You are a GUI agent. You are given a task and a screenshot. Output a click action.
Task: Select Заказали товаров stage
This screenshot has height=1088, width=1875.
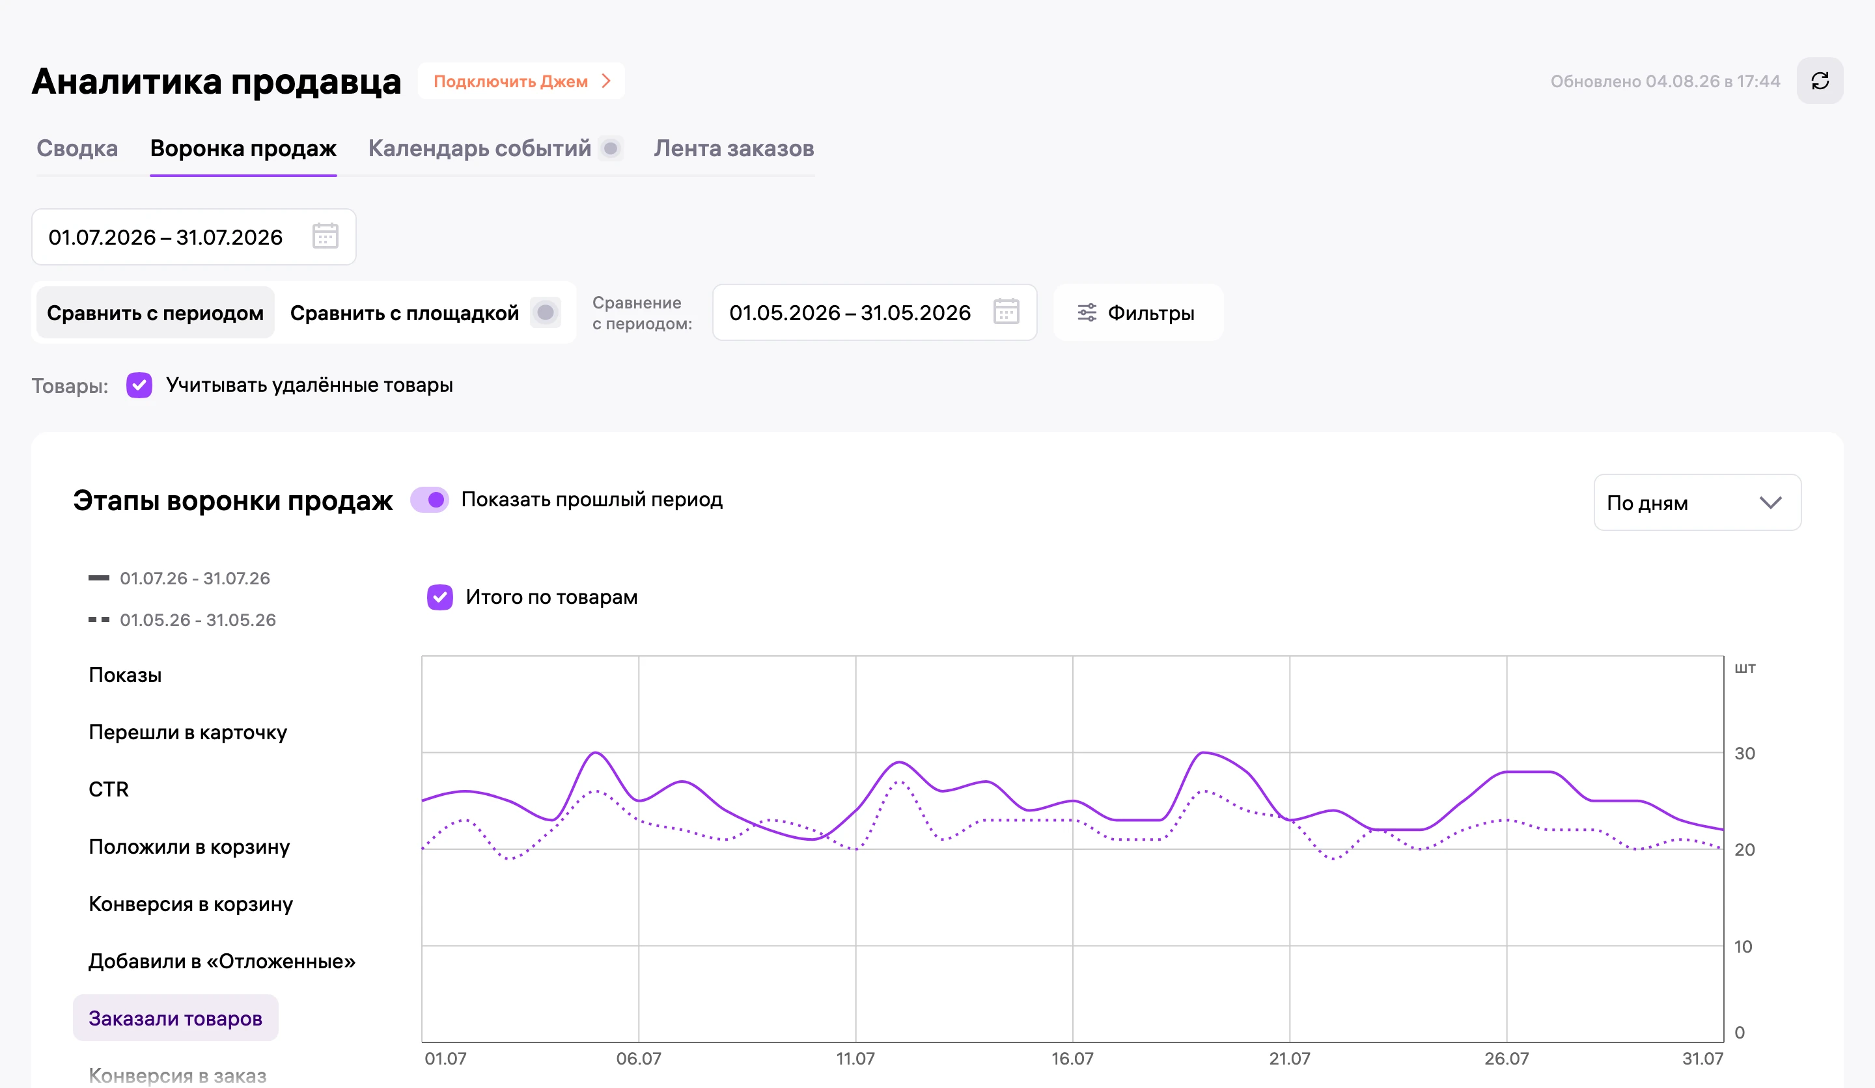coord(176,1018)
